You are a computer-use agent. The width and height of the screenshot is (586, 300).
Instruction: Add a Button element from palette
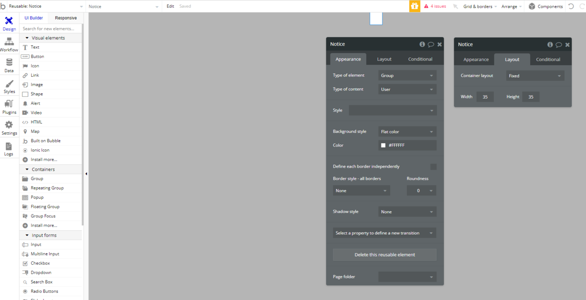click(51, 57)
